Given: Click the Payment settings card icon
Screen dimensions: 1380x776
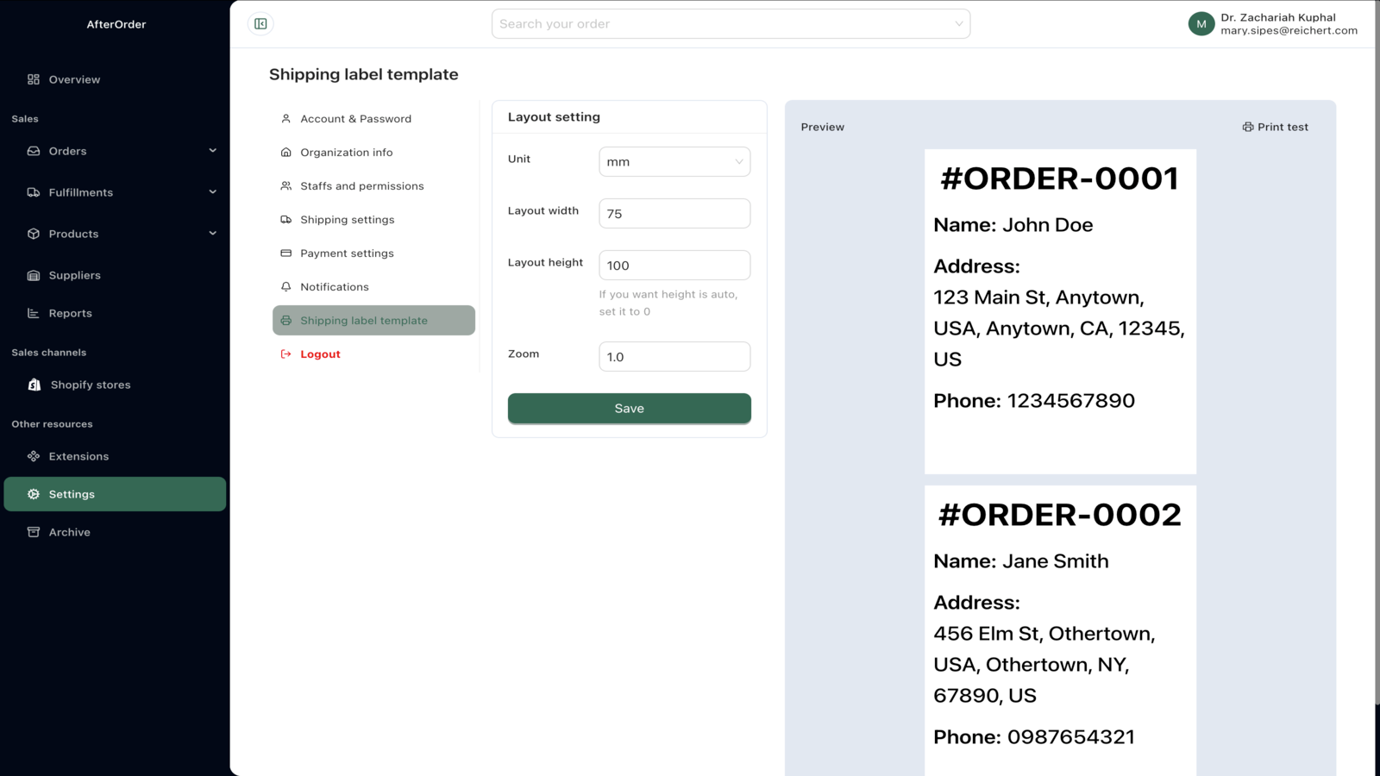Looking at the screenshot, I should coord(286,253).
